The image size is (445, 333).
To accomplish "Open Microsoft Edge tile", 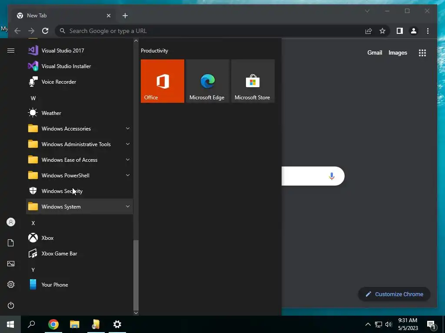I will [207, 81].
